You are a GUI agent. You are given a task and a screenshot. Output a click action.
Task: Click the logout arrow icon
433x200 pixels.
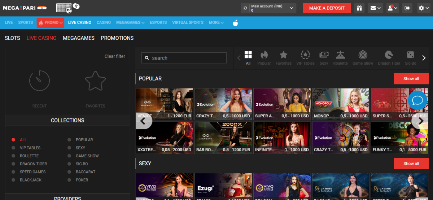407,8
